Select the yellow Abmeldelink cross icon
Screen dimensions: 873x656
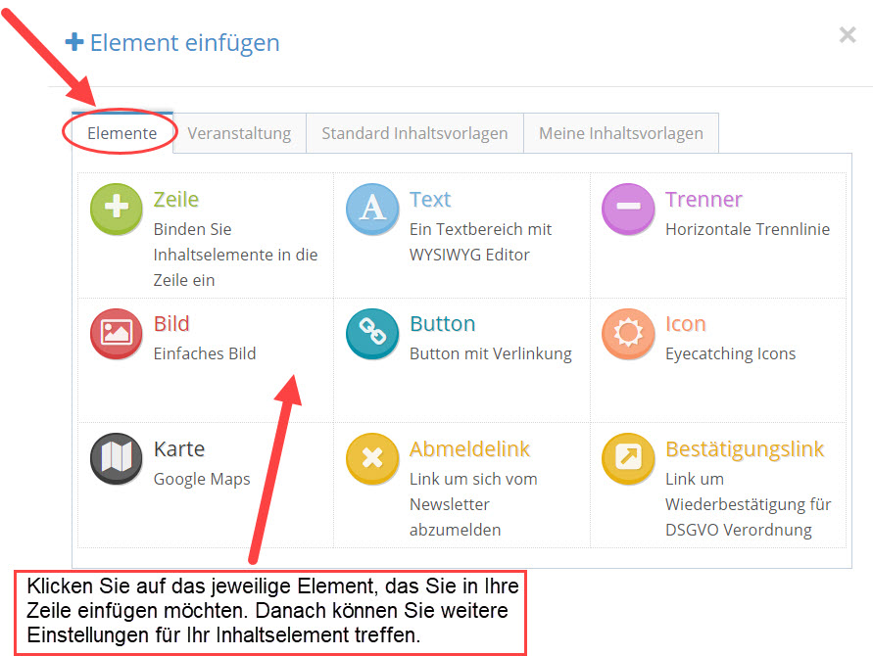point(372,458)
